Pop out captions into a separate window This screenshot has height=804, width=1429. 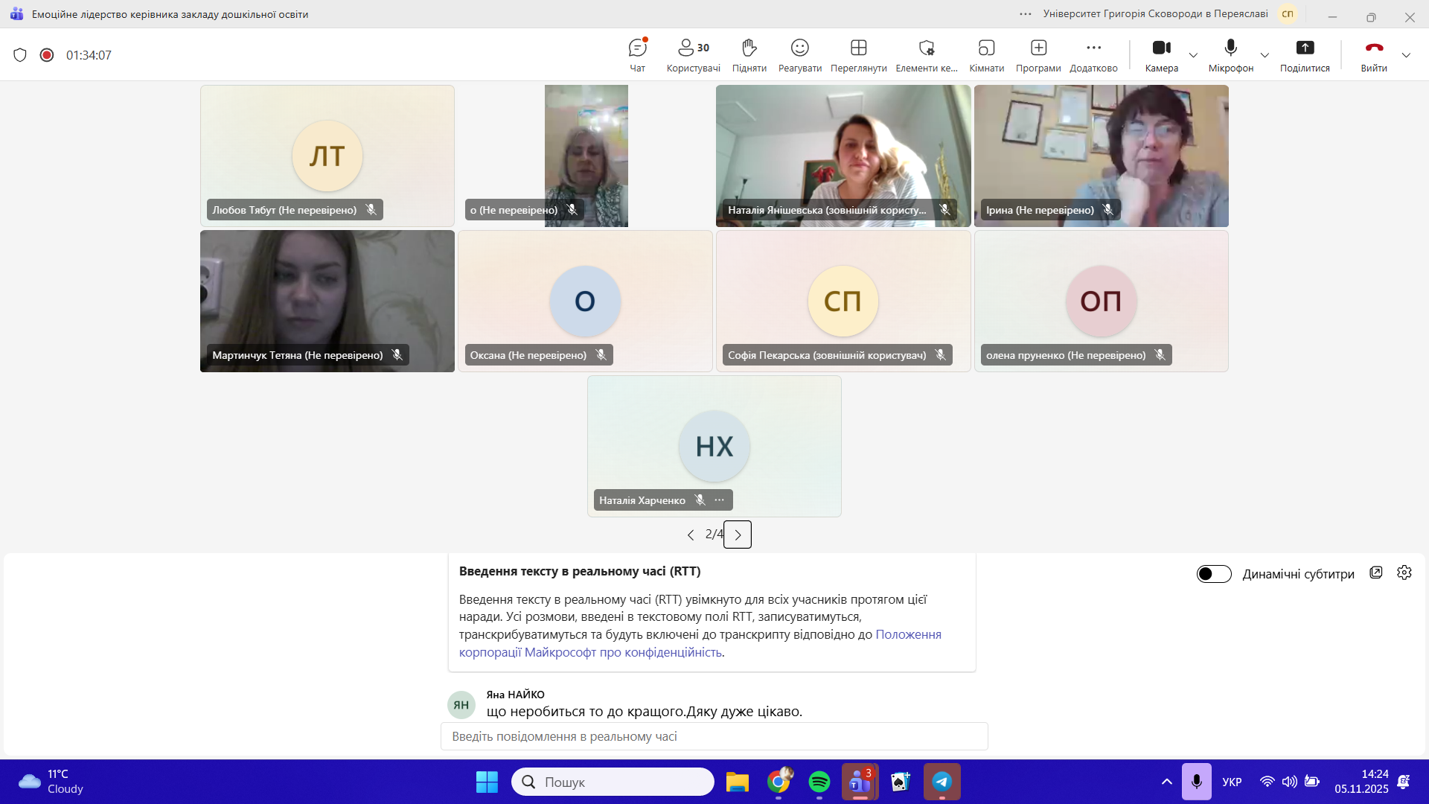(x=1375, y=572)
